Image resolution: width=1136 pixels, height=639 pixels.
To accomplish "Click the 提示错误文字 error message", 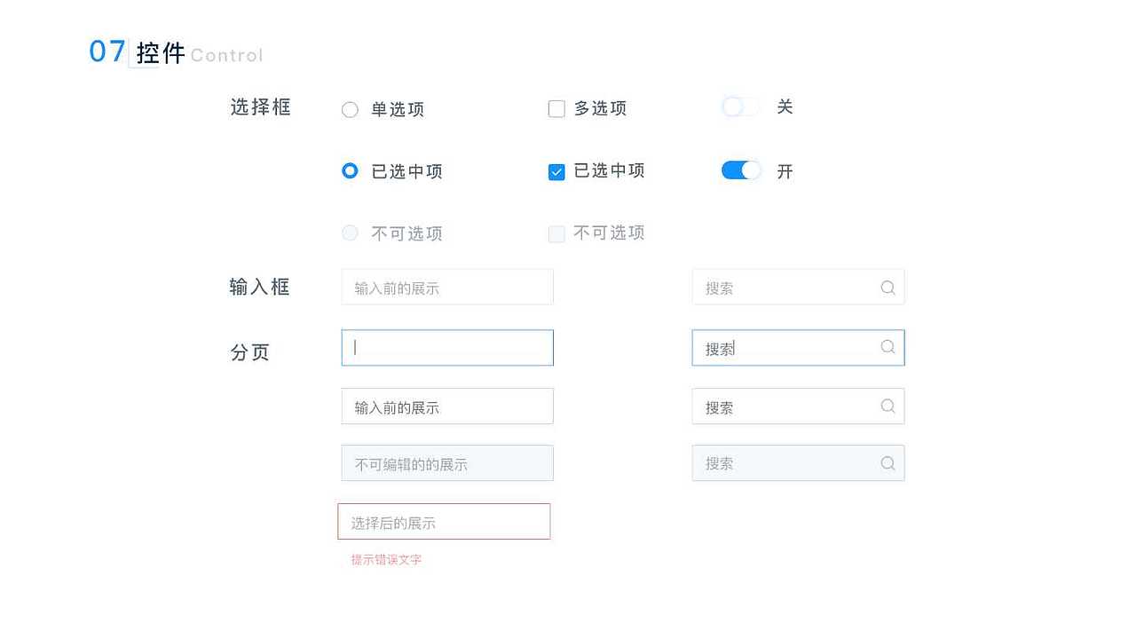I will coord(385,560).
